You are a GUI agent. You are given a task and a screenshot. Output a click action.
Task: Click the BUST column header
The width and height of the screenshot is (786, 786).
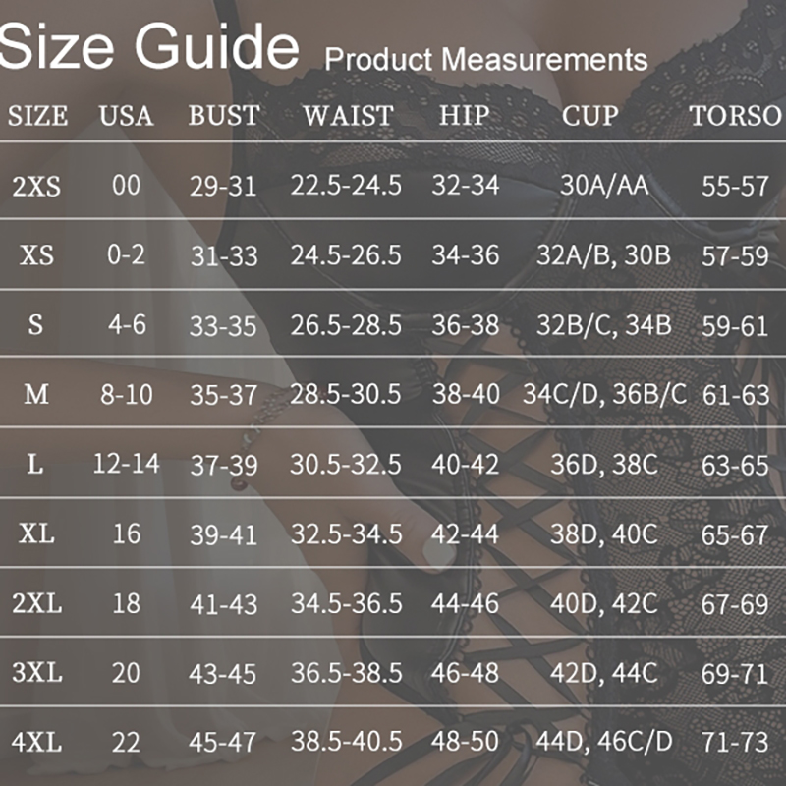(x=224, y=116)
